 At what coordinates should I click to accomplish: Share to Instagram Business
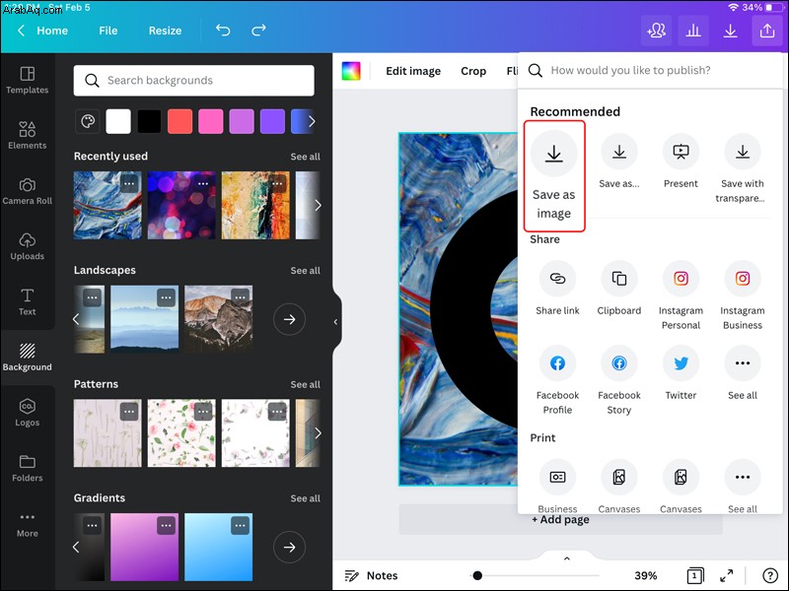743,295
